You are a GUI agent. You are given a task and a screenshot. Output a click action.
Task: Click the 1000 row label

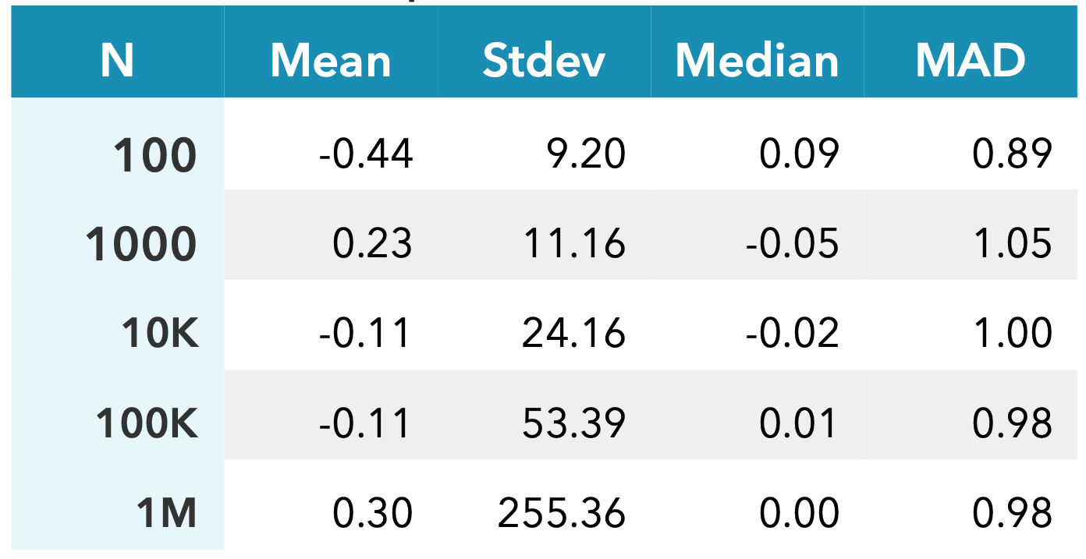[141, 245]
